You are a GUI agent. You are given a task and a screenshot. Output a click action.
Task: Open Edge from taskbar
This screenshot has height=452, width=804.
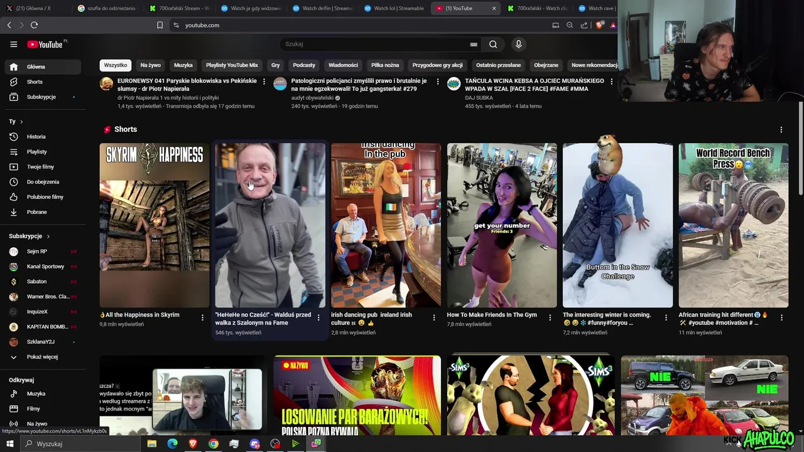[x=172, y=444]
